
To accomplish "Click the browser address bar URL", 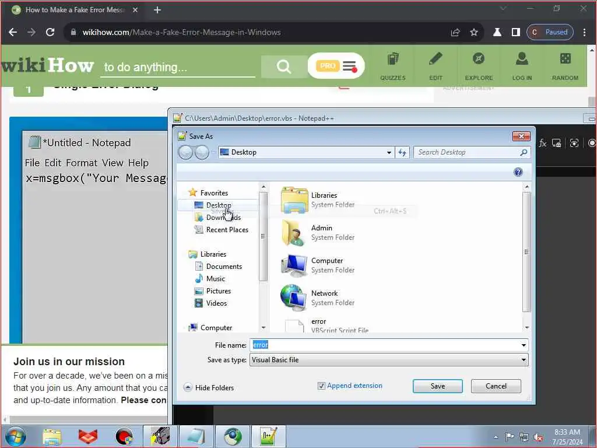I will click(181, 33).
